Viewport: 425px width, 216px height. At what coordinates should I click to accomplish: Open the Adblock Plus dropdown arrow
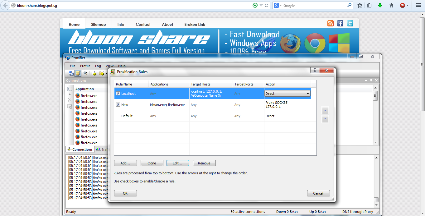pyautogui.click(x=407, y=5)
